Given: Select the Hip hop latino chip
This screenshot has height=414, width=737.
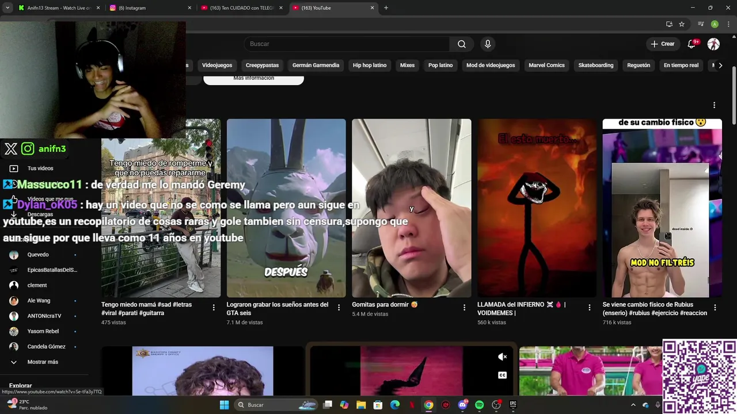Looking at the screenshot, I should point(370,66).
